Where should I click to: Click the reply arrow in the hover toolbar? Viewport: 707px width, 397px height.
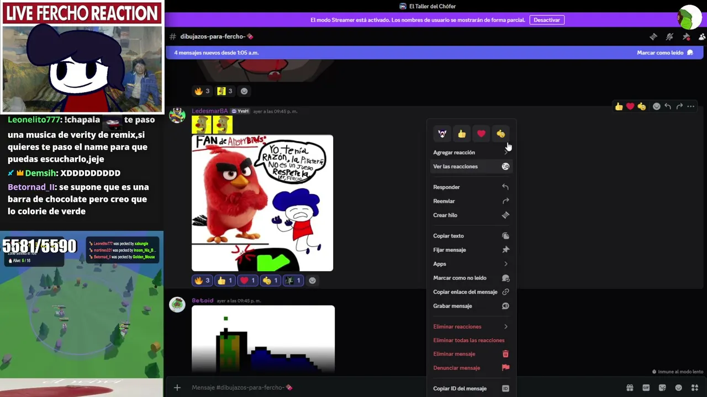pyautogui.click(x=668, y=106)
